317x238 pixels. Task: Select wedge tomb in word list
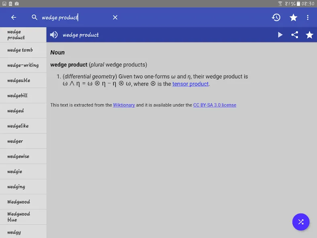(23, 50)
